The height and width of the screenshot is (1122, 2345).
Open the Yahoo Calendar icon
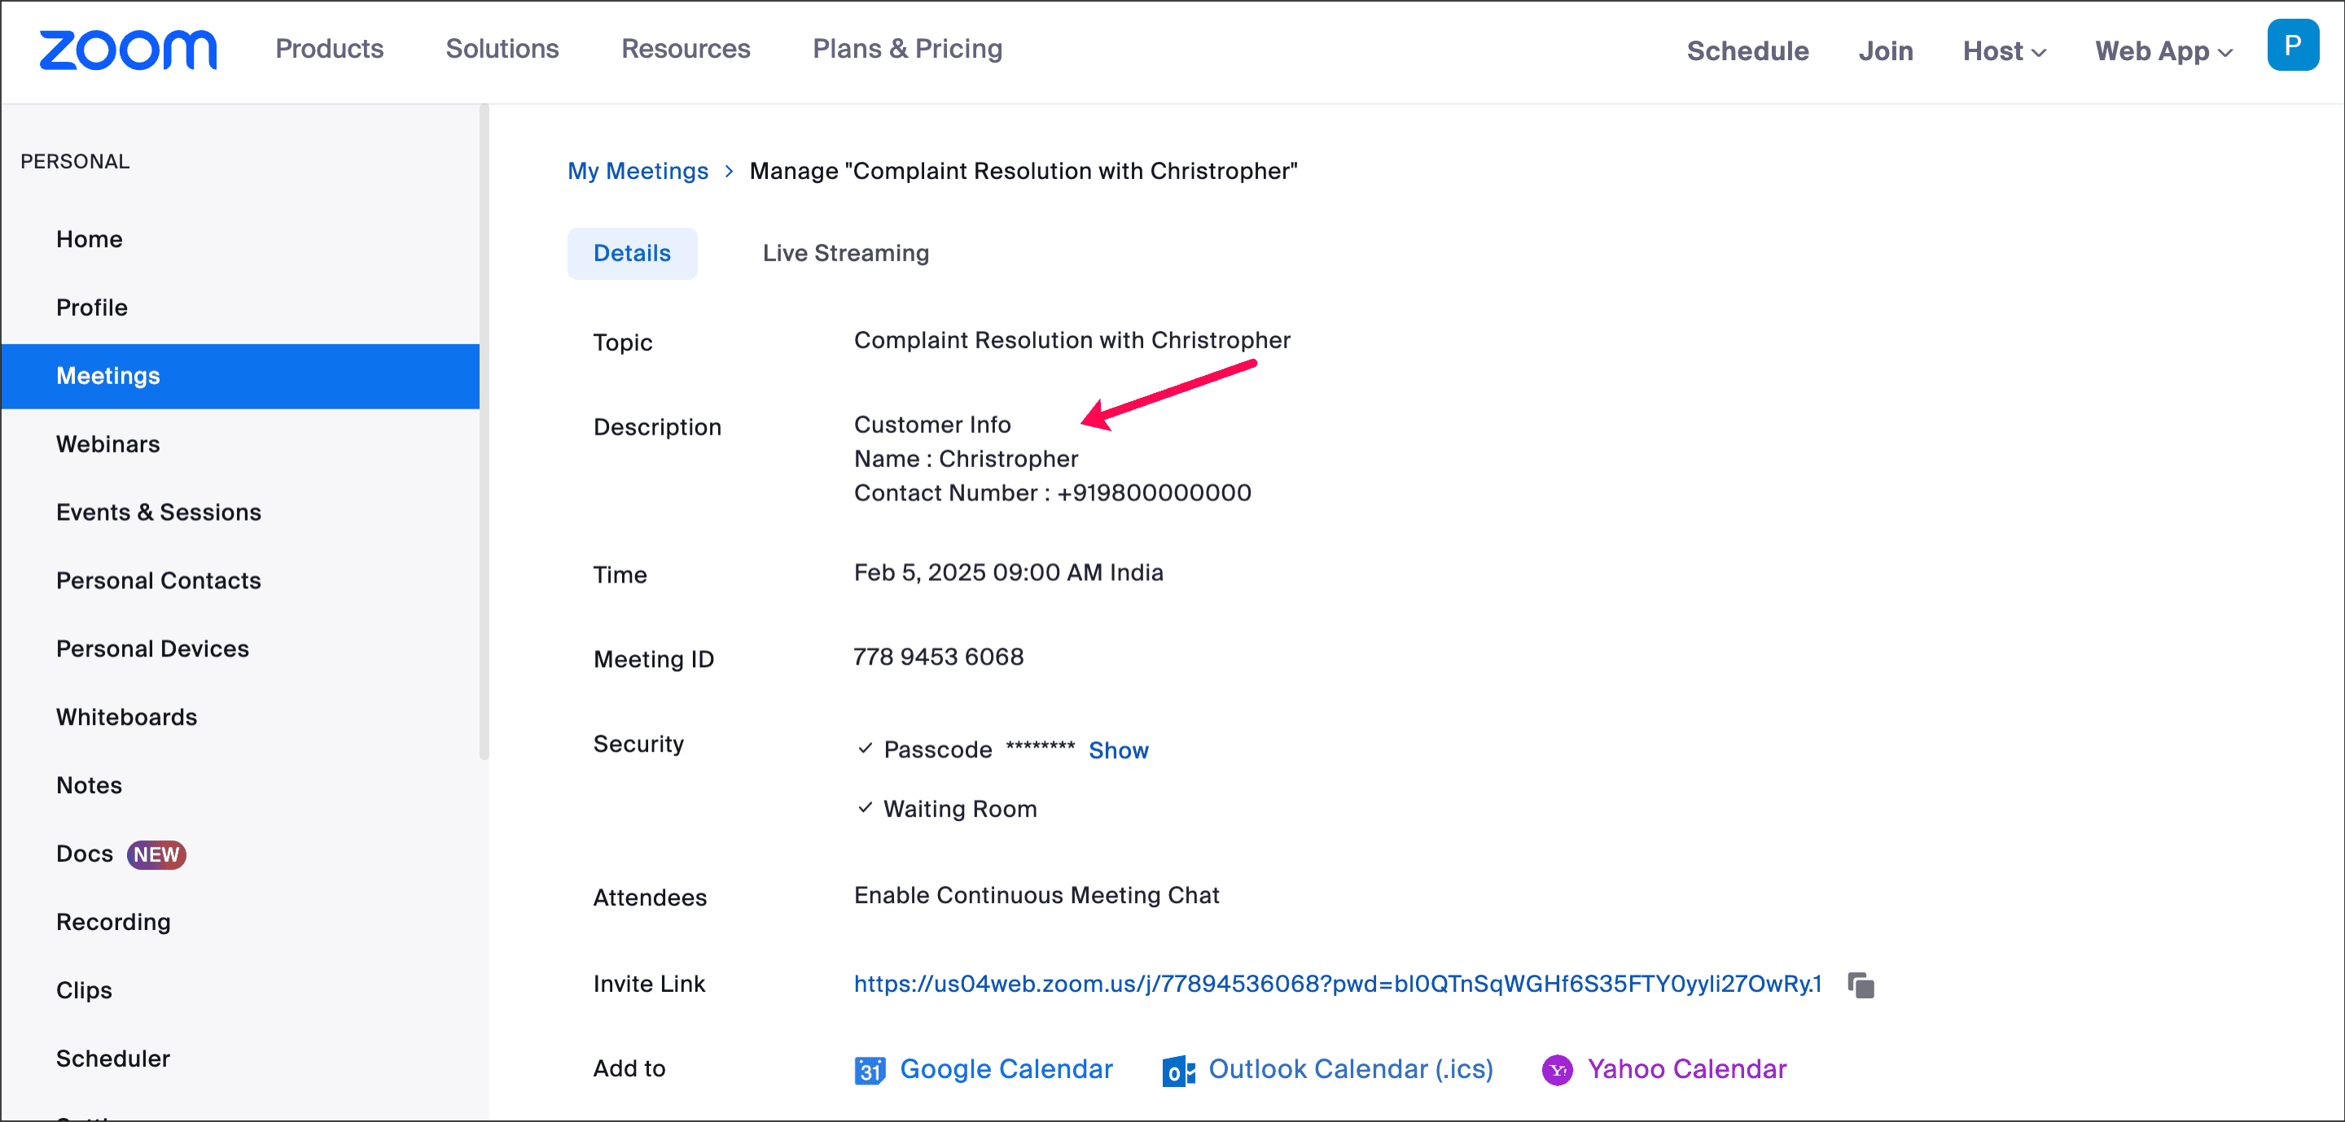[x=1557, y=1070]
